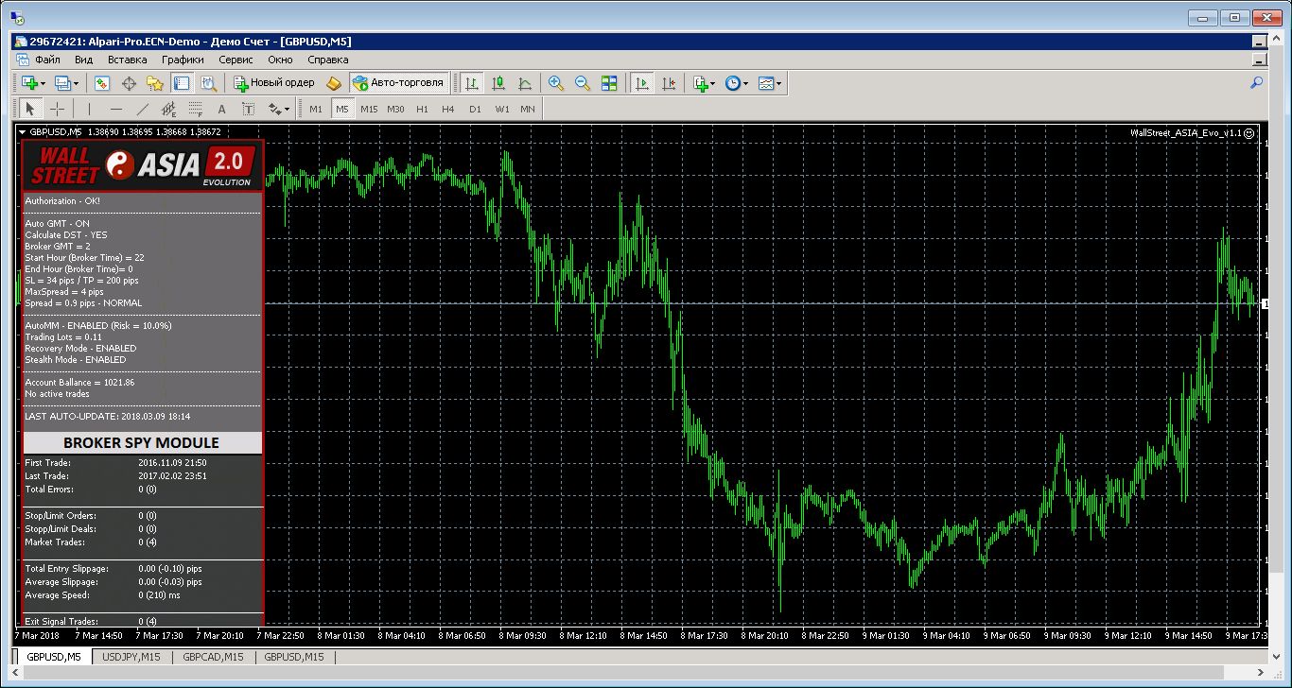Open the profiles dropdown arrow
Screen dimensions: 1292x688
(76, 83)
